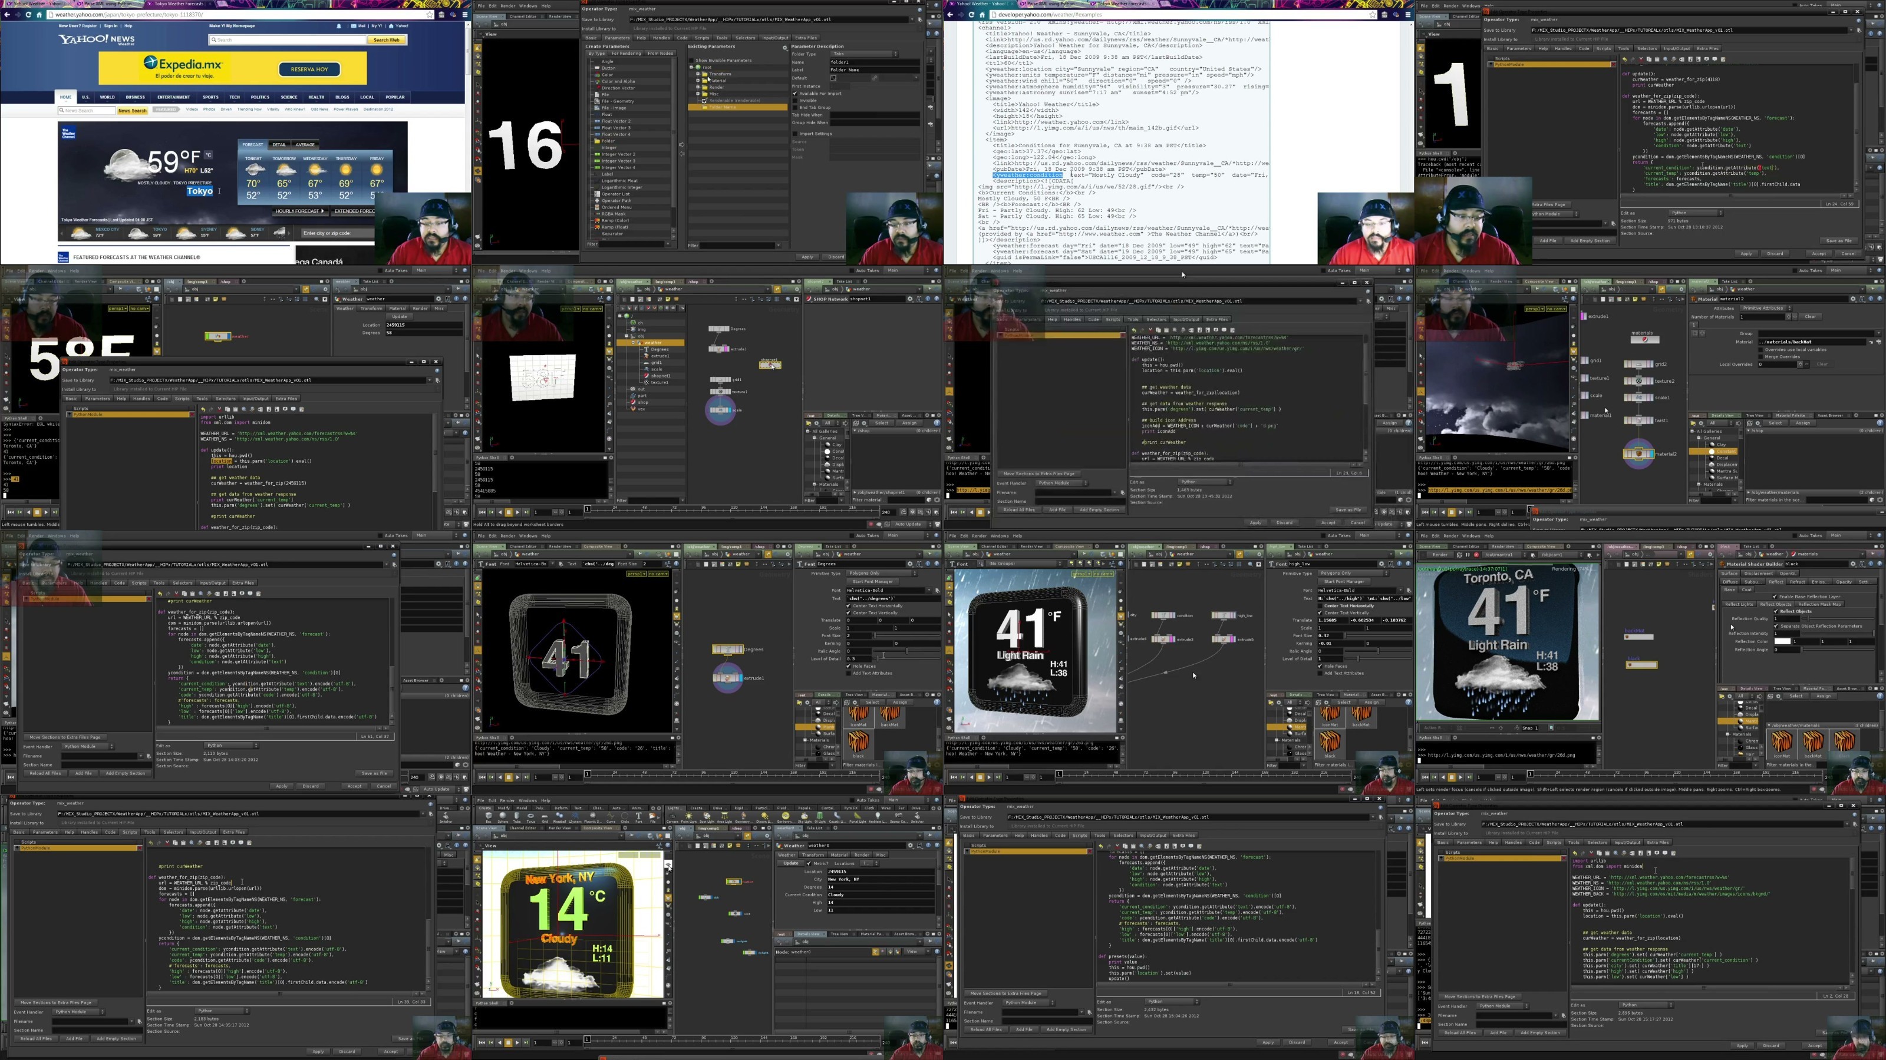
Task: Click the RESERVA HOY banner button
Action: (309, 69)
